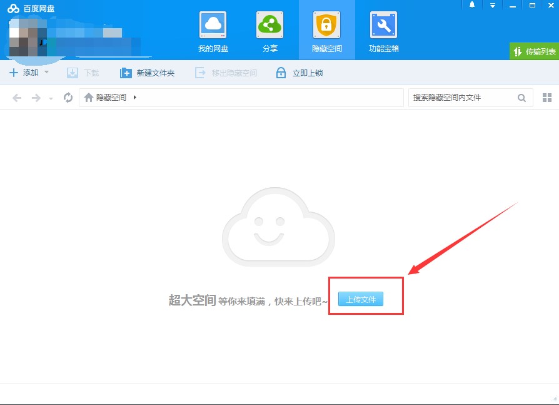
Task: Click the search magnifier icon
Action: coord(521,98)
